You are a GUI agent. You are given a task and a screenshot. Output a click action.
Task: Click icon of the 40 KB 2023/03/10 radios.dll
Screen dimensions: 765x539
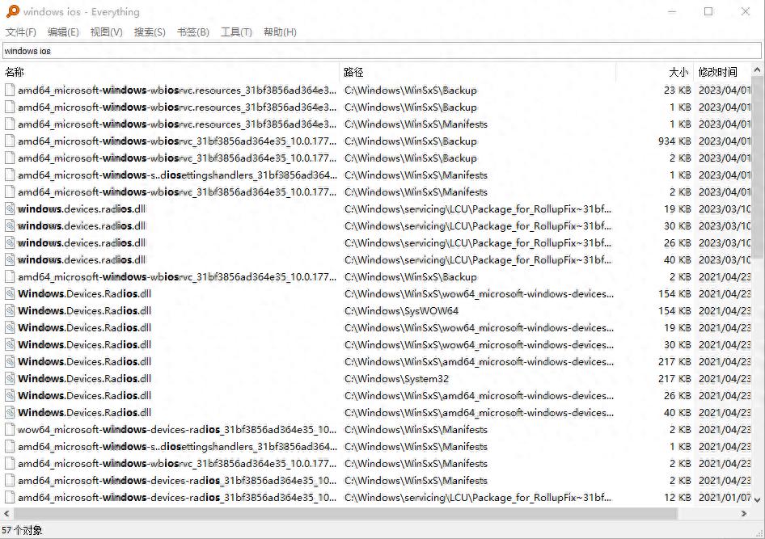coord(10,260)
